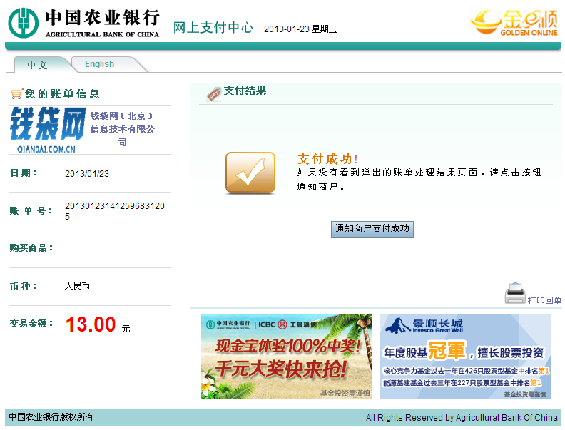Click the shopping cart icon beside 您的账单信息
565x430 pixels.
click(x=16, y=94)
